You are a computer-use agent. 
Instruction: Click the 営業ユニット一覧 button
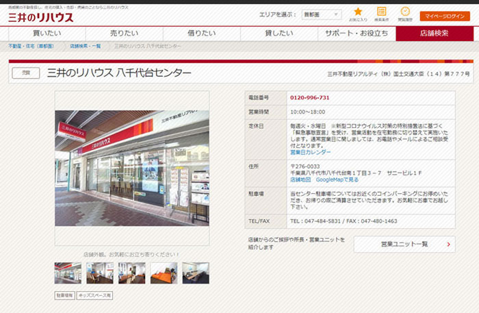click(x=404, y=245)
